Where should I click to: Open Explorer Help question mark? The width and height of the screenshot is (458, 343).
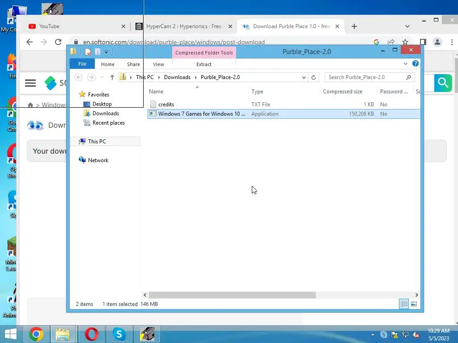pos(416,63)
